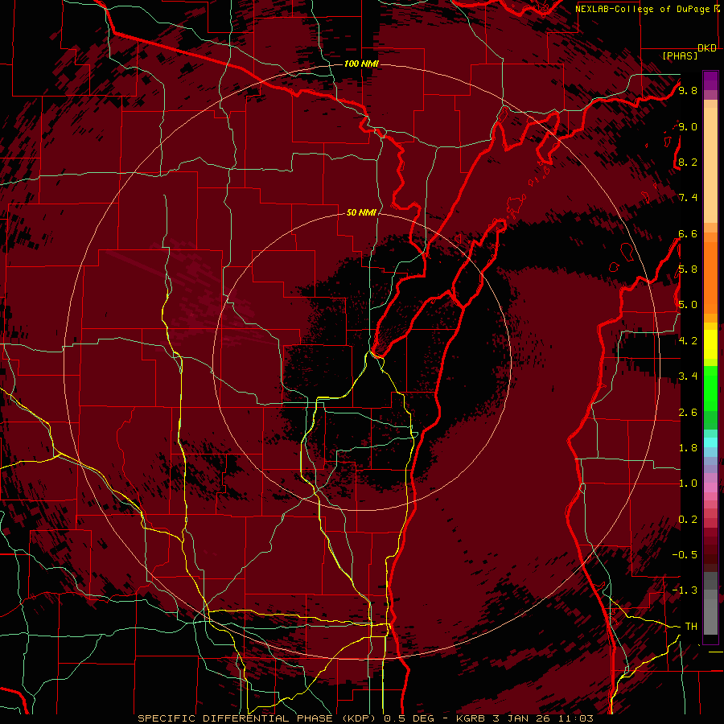724x724 pixels.
Task: Click the 8.2 value on the color scale
Action: click(688, 162)
